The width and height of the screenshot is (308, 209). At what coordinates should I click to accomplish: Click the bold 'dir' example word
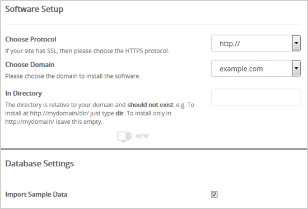(119, 113)
